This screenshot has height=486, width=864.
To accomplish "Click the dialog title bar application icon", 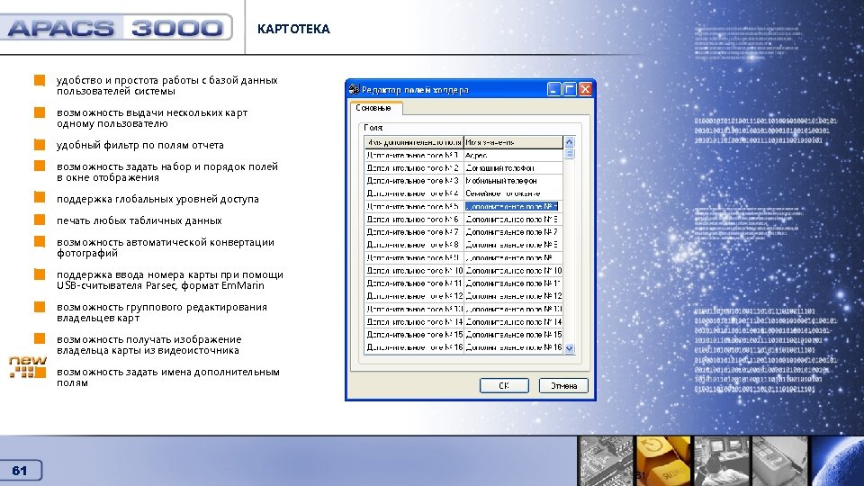I will tap(354, 89).
